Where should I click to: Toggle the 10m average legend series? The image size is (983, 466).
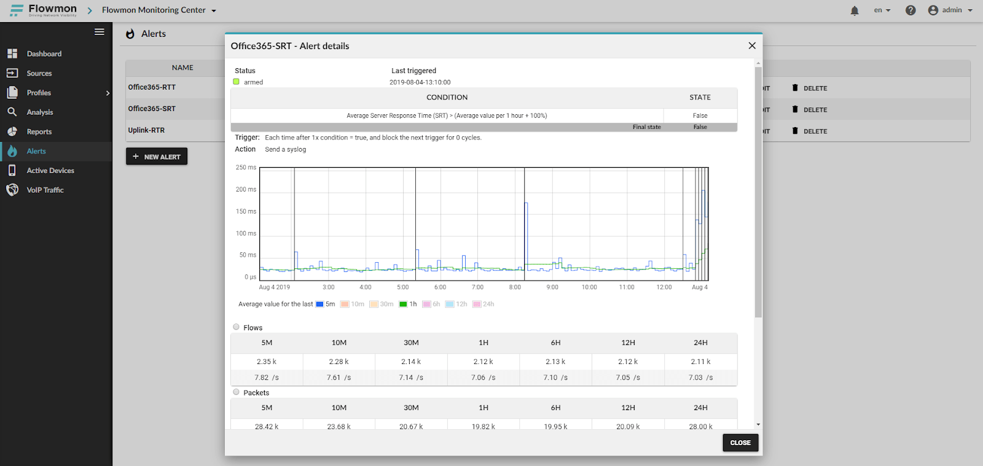coord(352,304)
